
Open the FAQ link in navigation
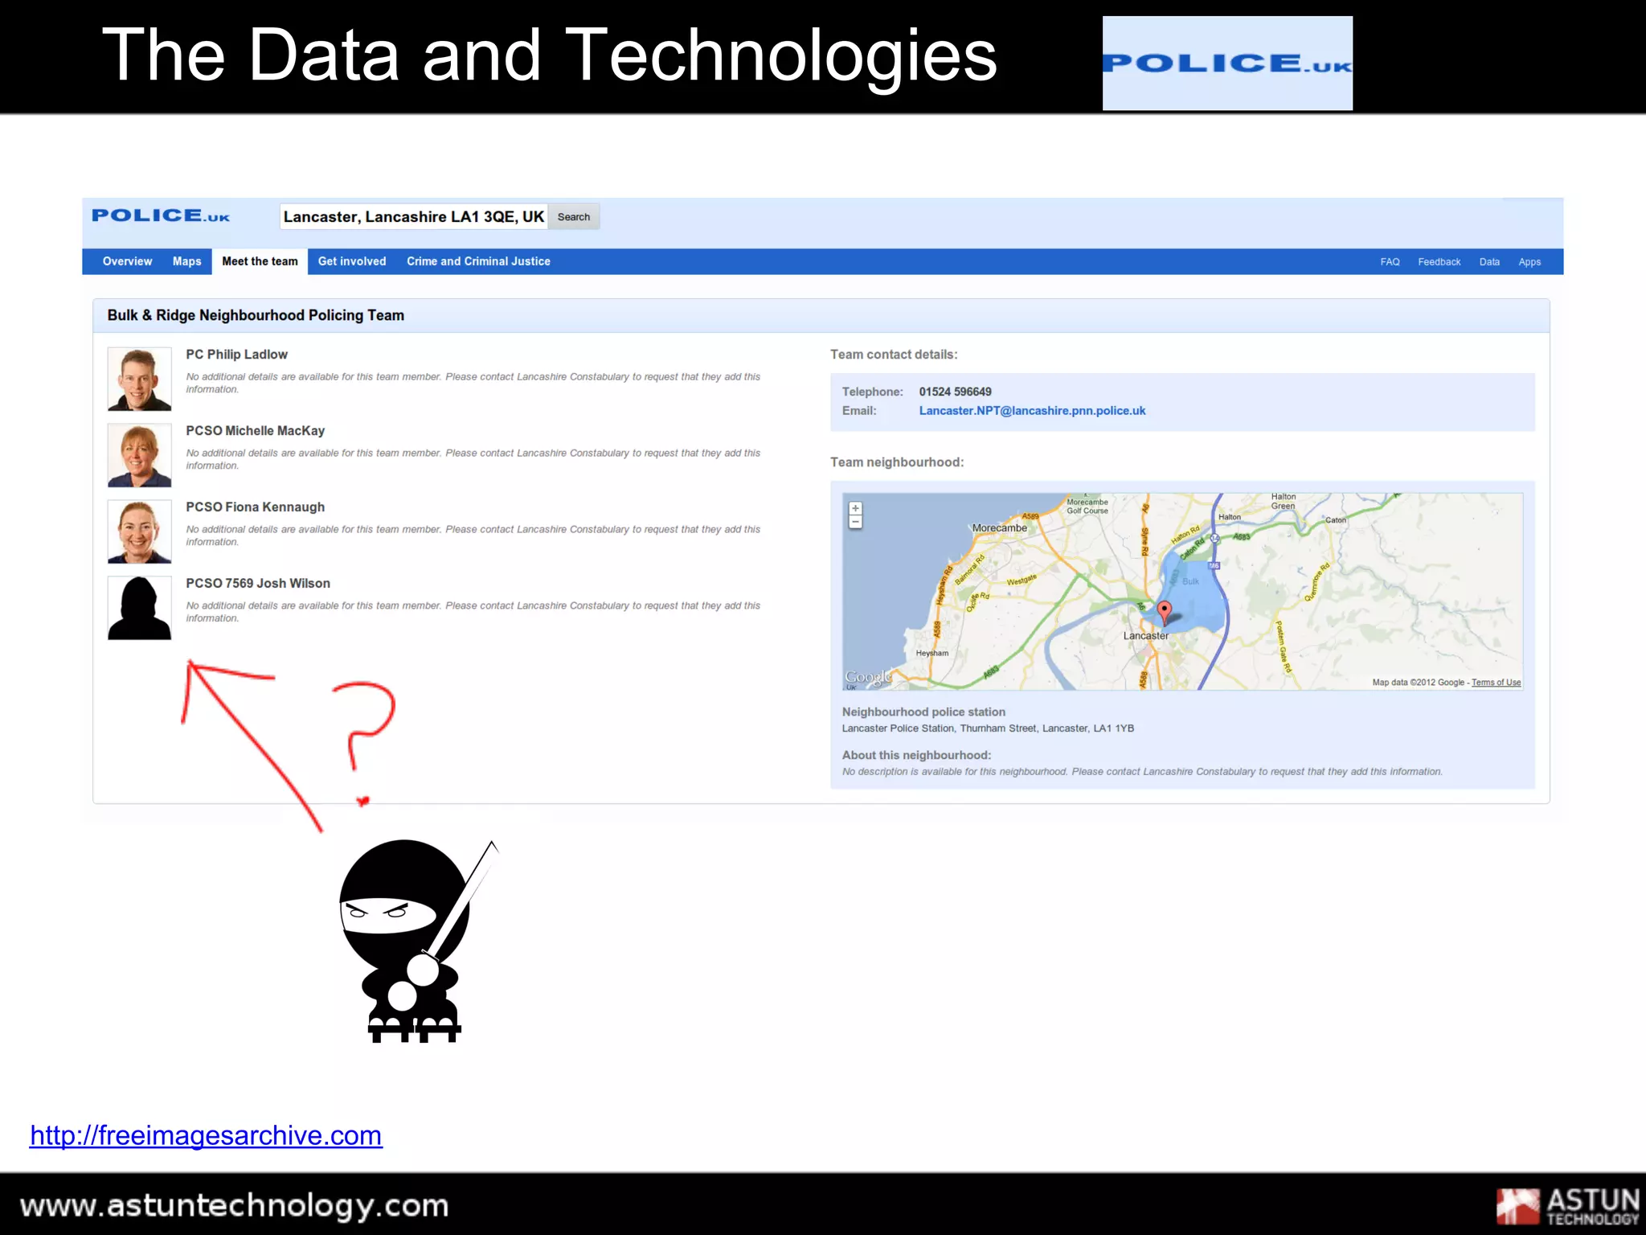(x=1390, y=262)
